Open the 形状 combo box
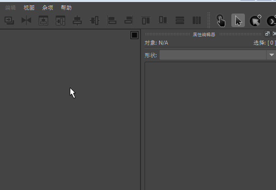This screenshot has width=276, height=190. pos(218,55)
